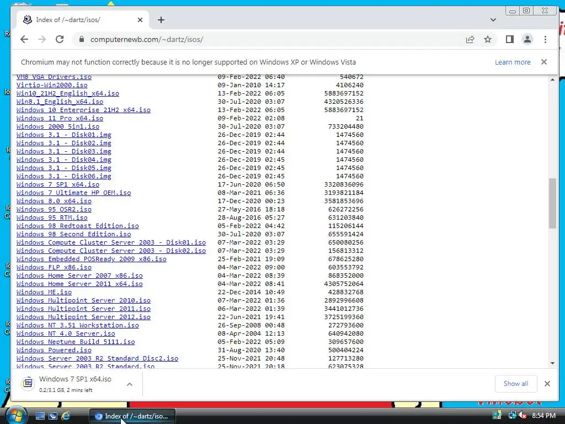Click the network tray icon
Screen dimensions: 565x424
coord(512,415)
